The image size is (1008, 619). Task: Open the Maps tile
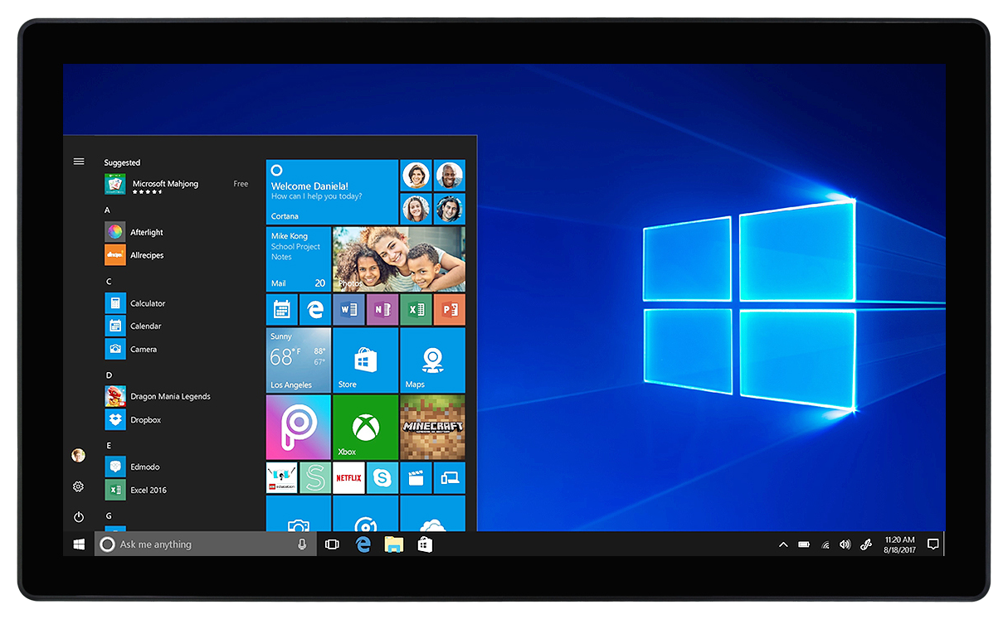click(433, 360)
